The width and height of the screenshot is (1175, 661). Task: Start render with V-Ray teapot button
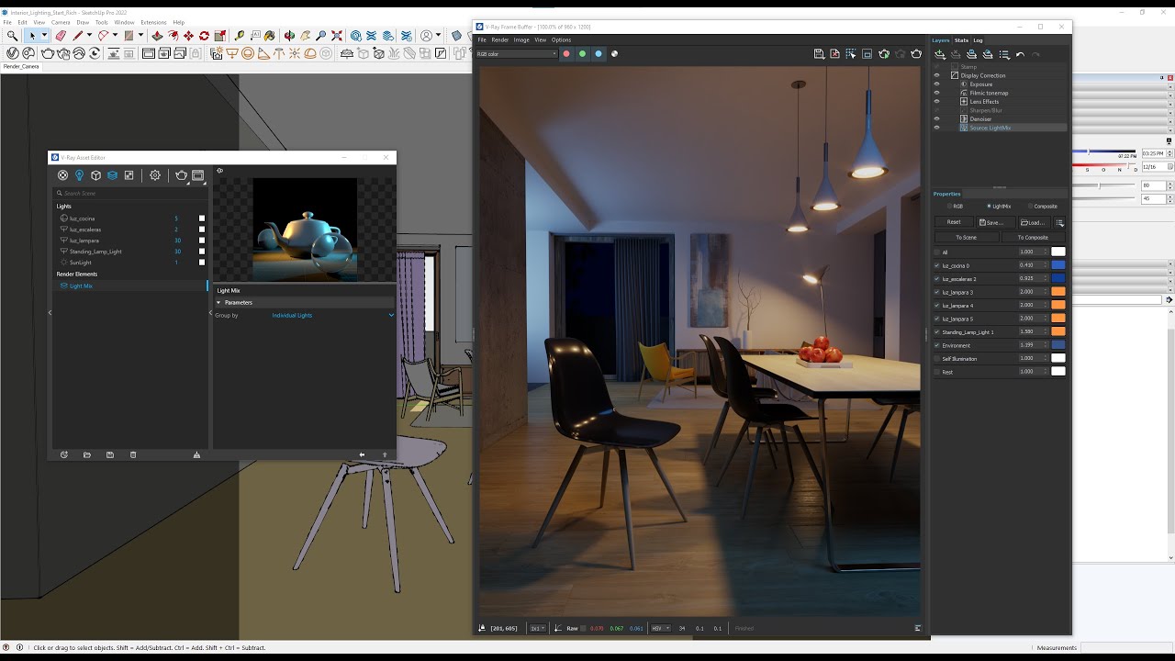48,53
